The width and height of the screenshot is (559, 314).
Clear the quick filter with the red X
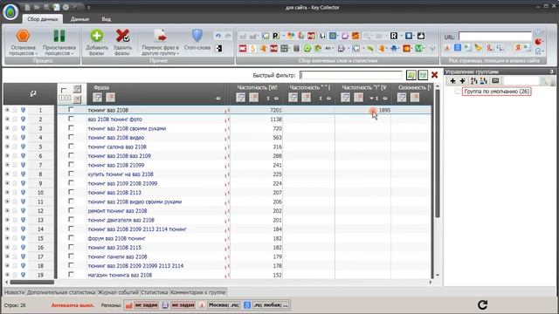point(434,75)
